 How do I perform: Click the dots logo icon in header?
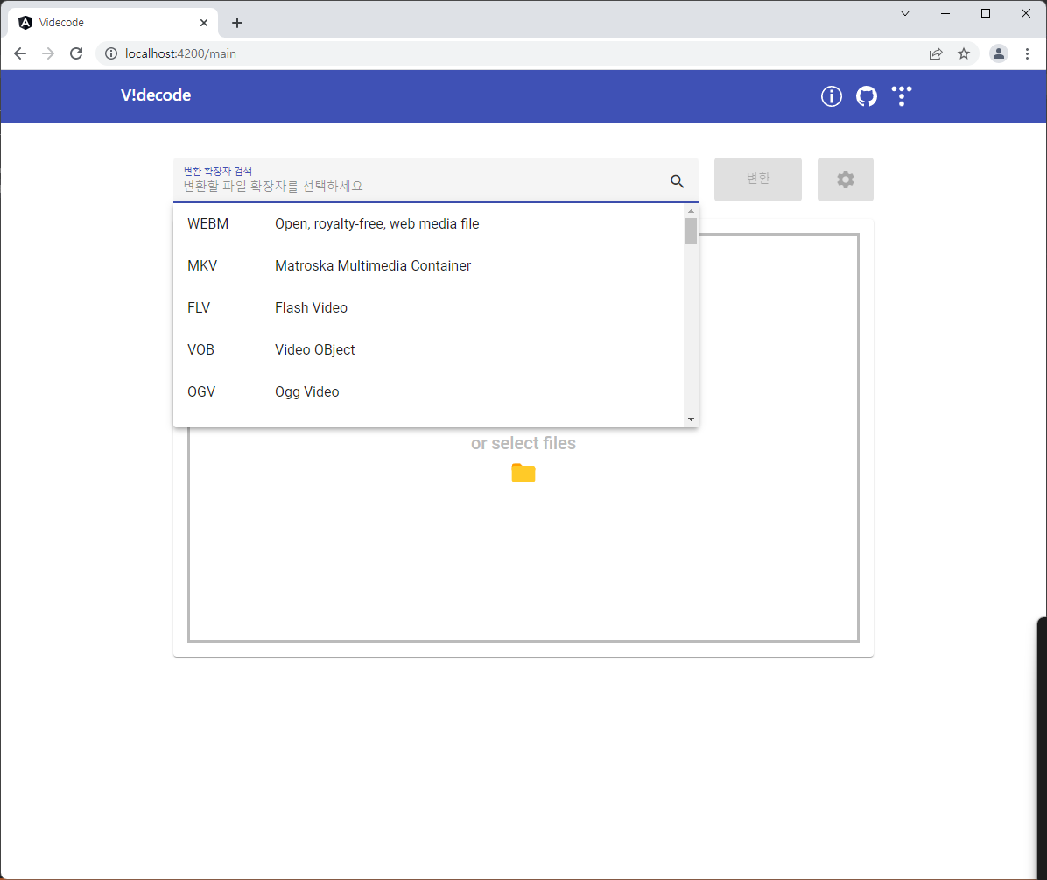click(x=902, y=96)
